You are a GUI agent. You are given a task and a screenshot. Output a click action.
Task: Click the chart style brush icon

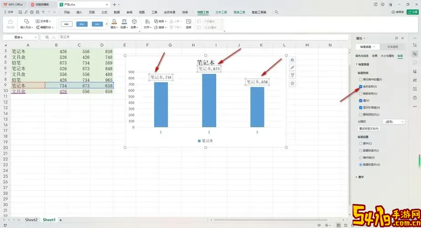point(292,67)
